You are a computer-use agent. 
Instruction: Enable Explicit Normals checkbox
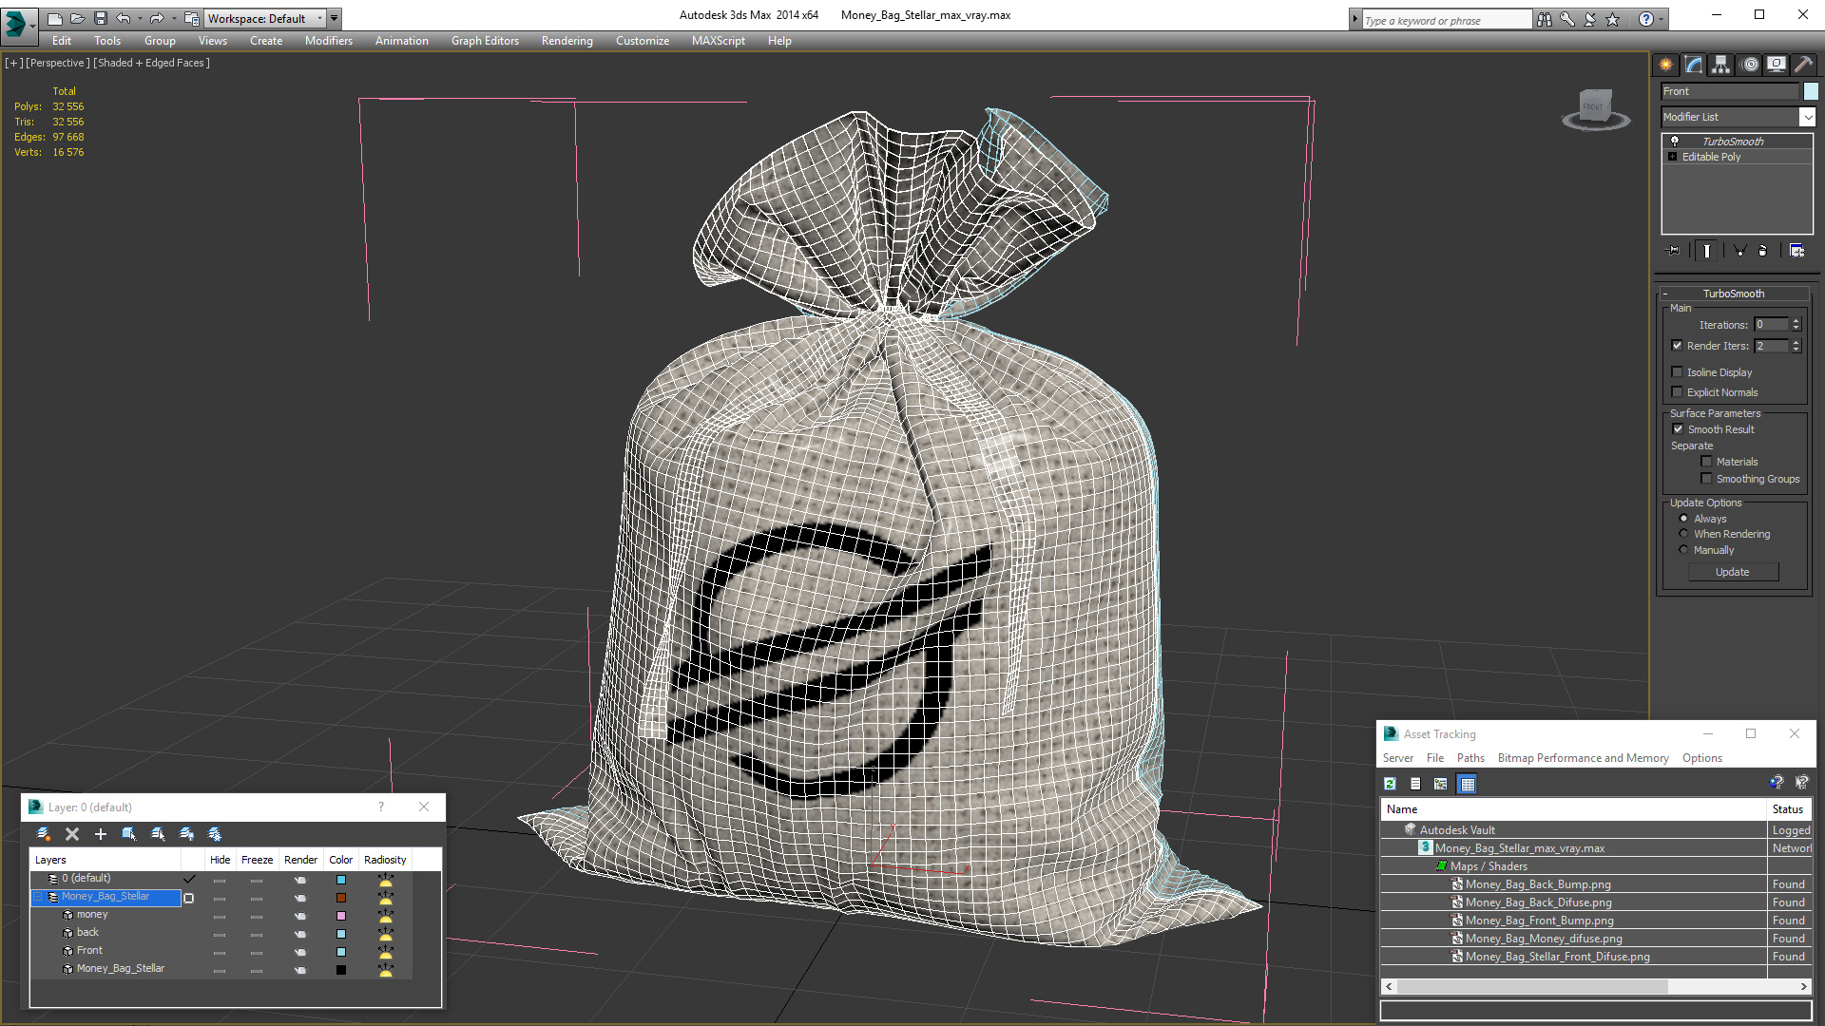[1678, 392]
